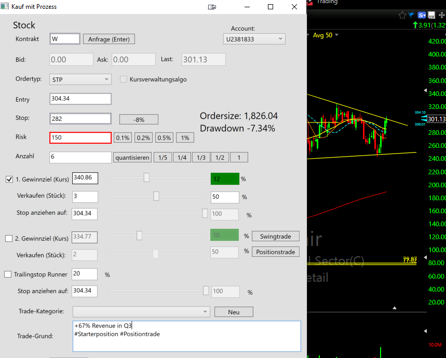Click the blue flag icon in chart toolbar
Screen dimensions: 446x358
(411, 15)
